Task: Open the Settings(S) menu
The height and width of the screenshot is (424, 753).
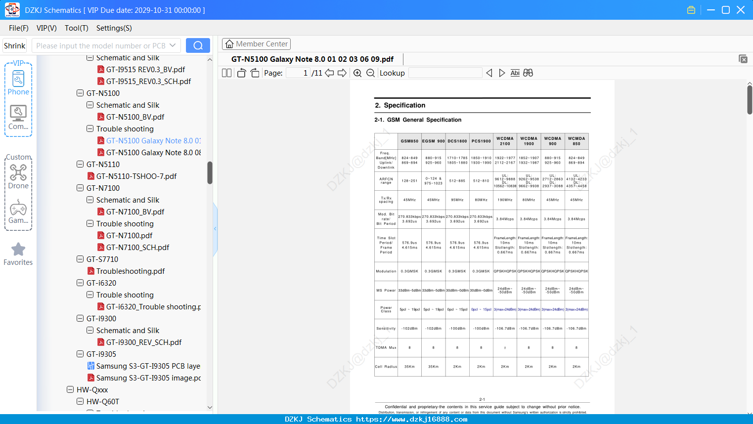Action: click(114, 28)
